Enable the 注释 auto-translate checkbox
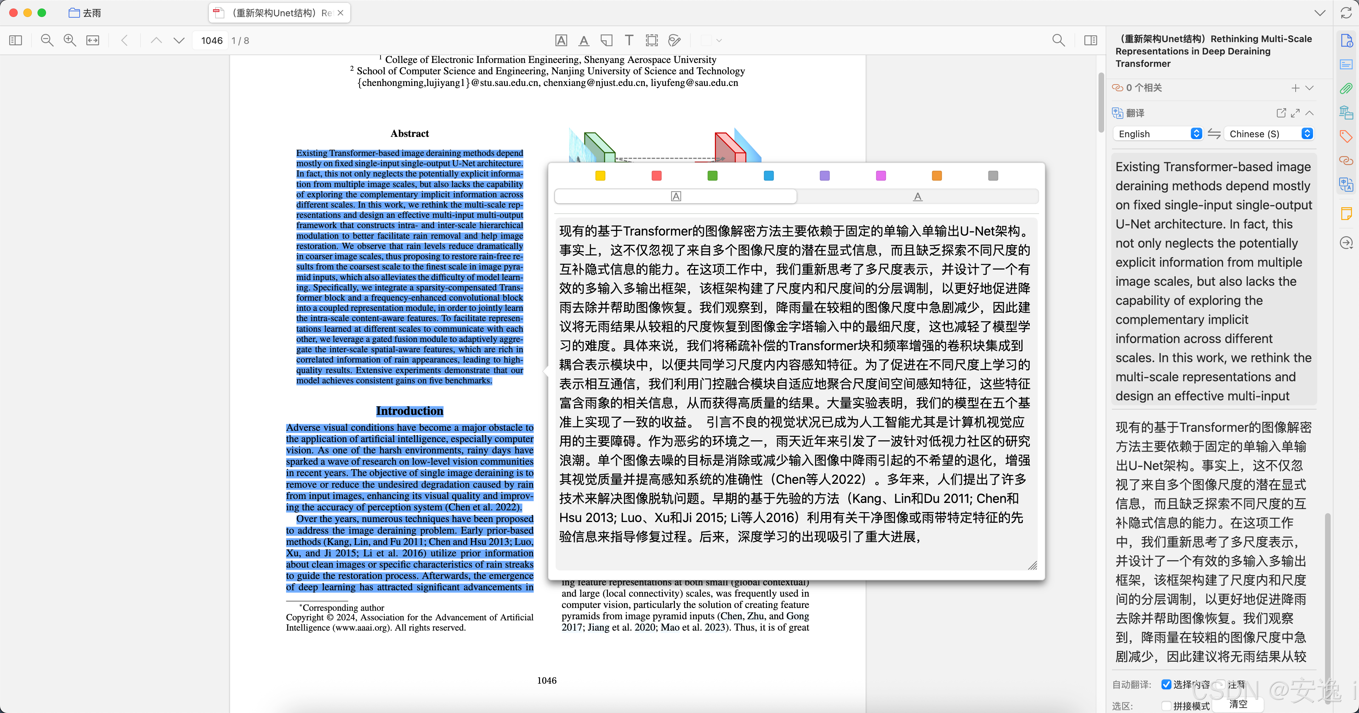Image resolution: width=1359 pixels, height=713 pixels. point(1221,684)
